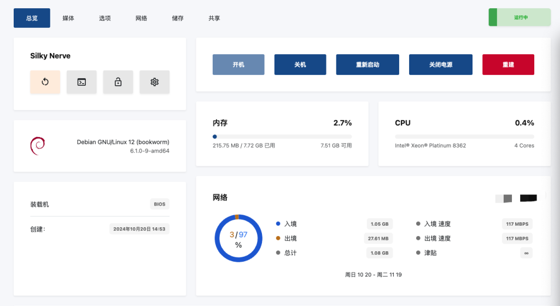Open server settings gear icon
Image resolution: width=560 pixels, height=306 pixels.
[154, 82]
